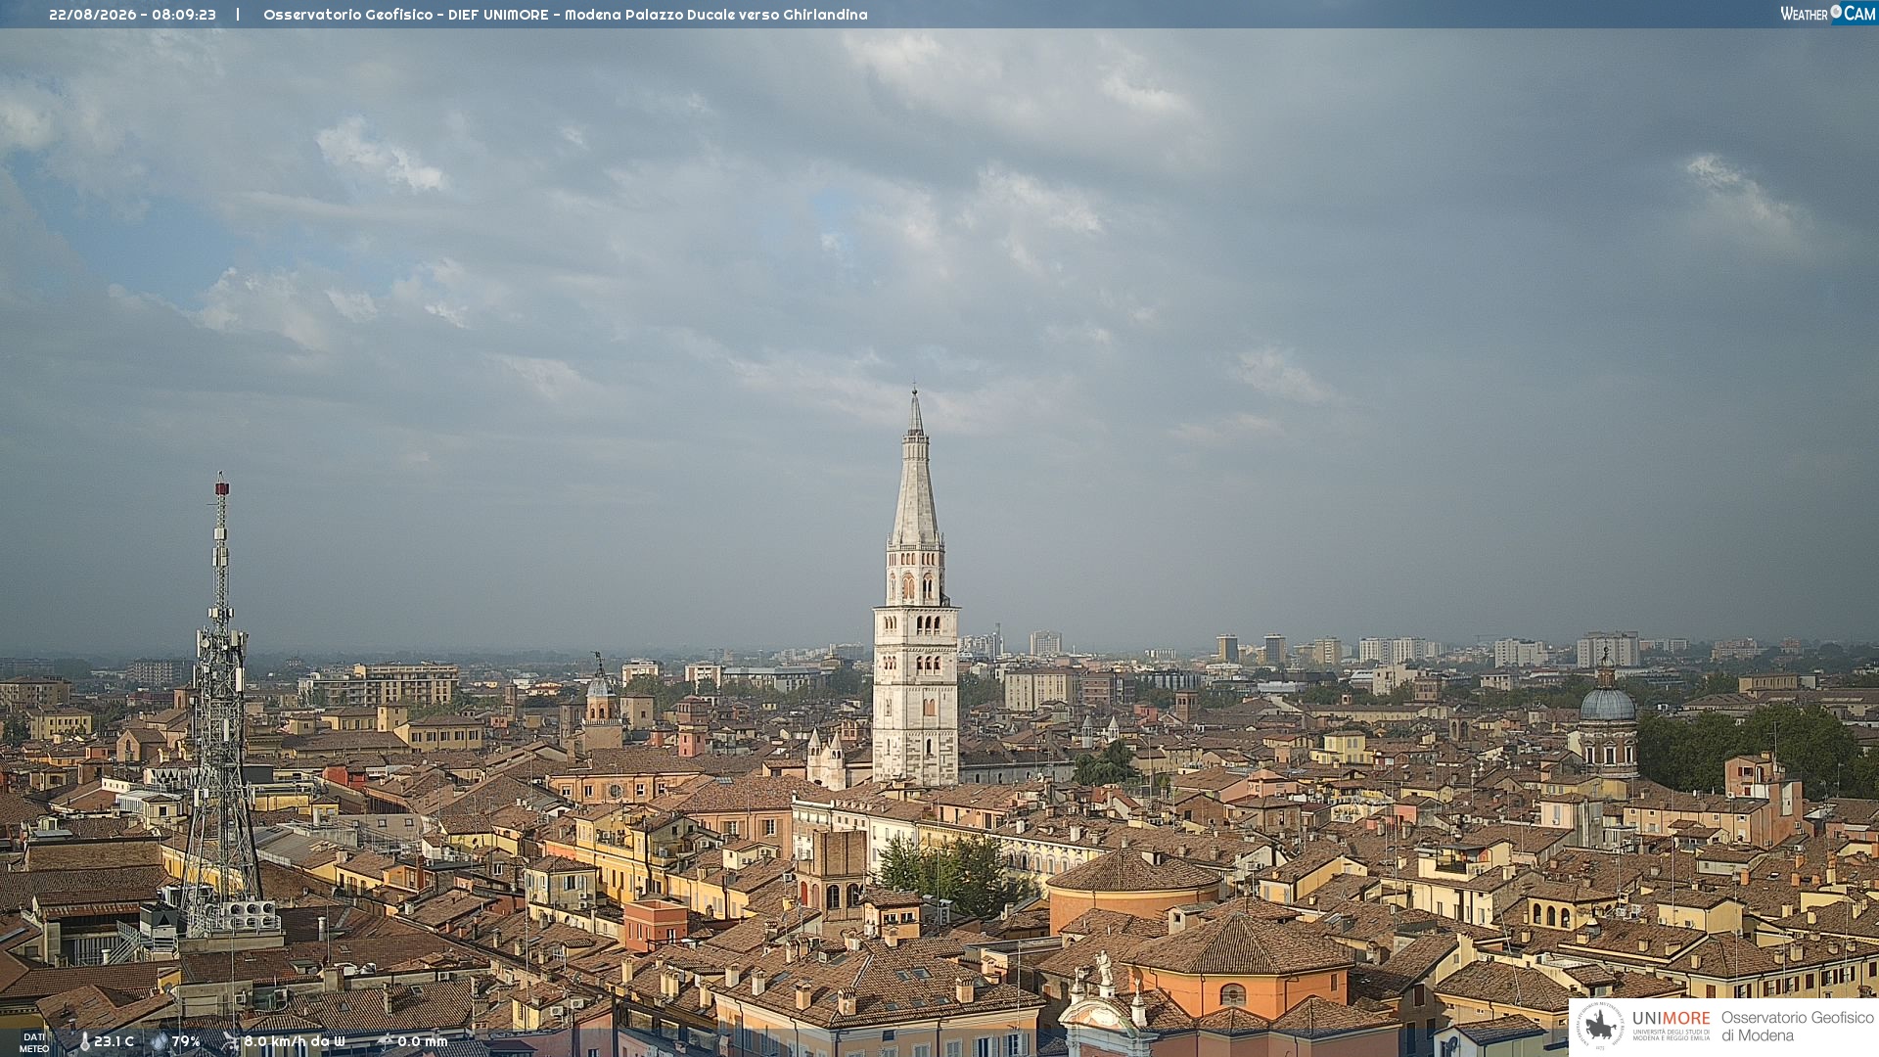Click the UNIMORE text logo
Image resolution: width=1879 pixels, height=1057 pixels.
[1671, 1018]
